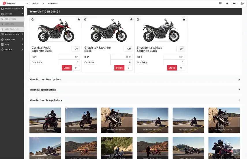
Task: Collapse the Vehicles sidebar section
Action: (x=12, y=14)
